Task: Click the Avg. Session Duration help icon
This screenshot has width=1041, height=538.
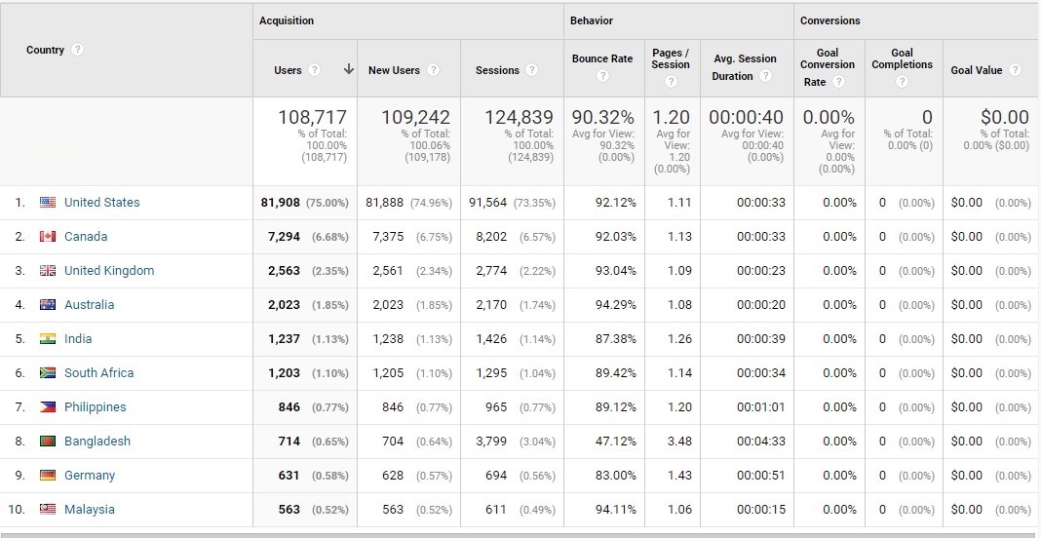Action: pyautogui.click(x=766, y=76)
